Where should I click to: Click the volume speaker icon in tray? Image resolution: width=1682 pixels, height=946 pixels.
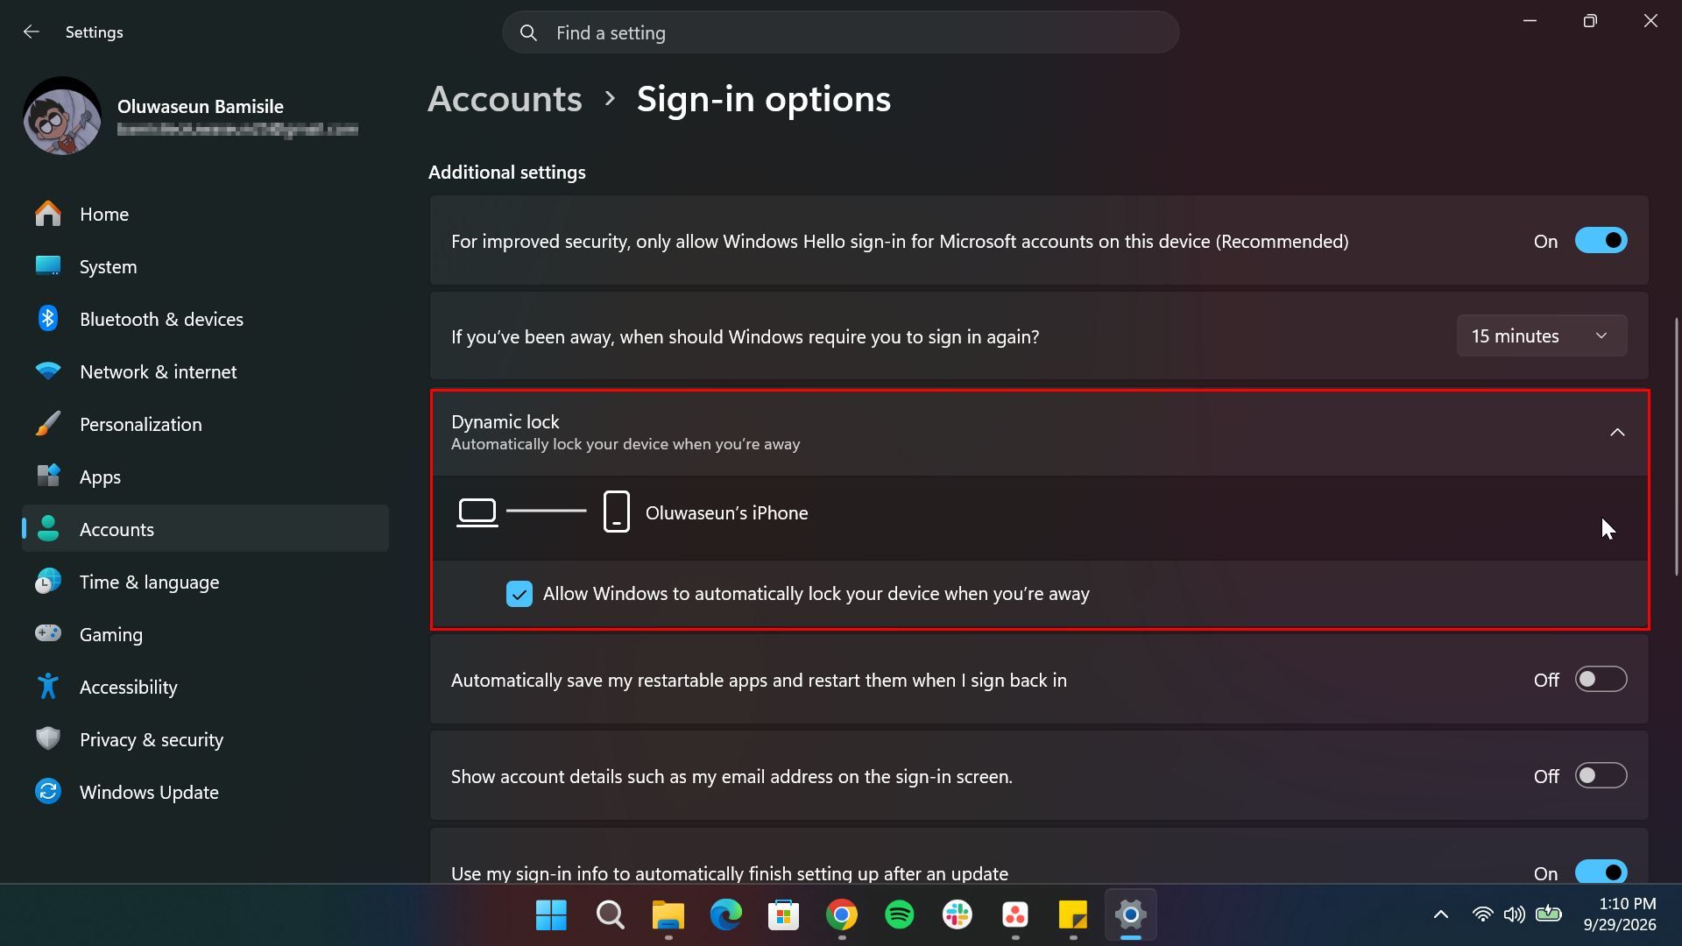(1514, 915)
